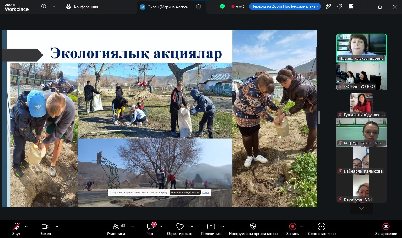Open the meeting info icon
The image size is (402, 238).
pos(44,7)
